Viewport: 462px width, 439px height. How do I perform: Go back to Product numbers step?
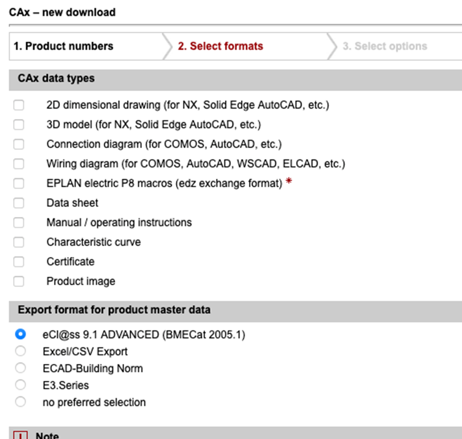[64, 47]
